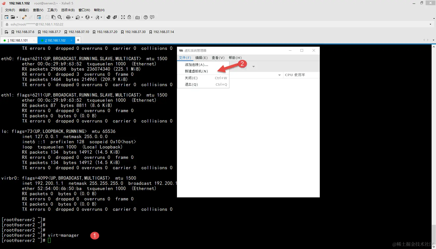Open the 192.168.37.30 bookmark
Viewport: 436px width, 249px height.
[133, 32]
